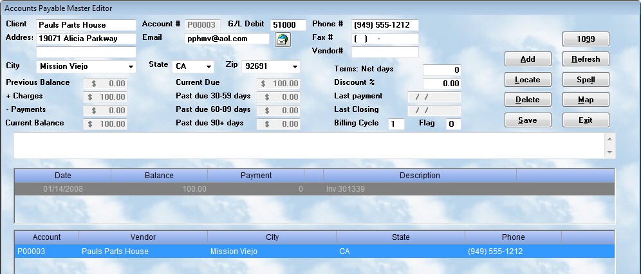Run Spell check button

click(585, 80)
